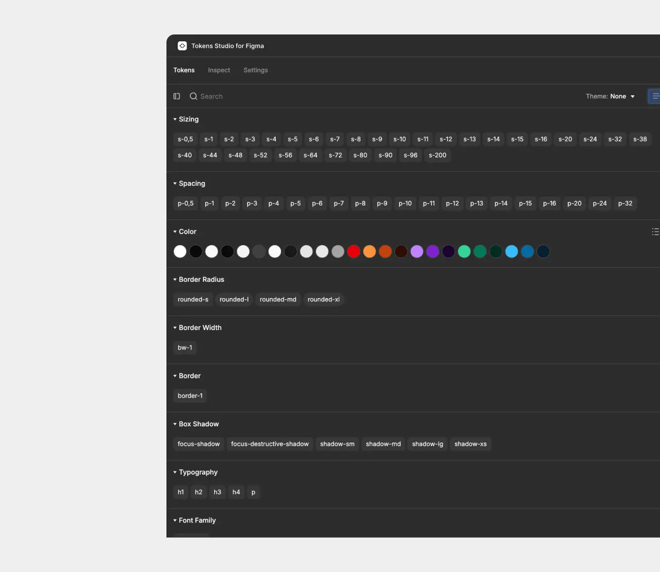Click the search magnifier icon
This screenshot has height=572, width=660.
[x=193, y=96]
